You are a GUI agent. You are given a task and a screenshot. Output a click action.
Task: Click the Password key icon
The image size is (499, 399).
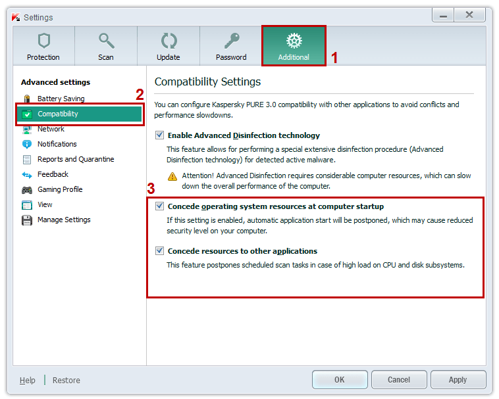[232, 41]
